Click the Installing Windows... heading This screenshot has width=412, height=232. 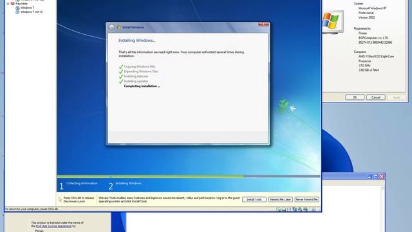pyautogui.click(x=136, y=41)
